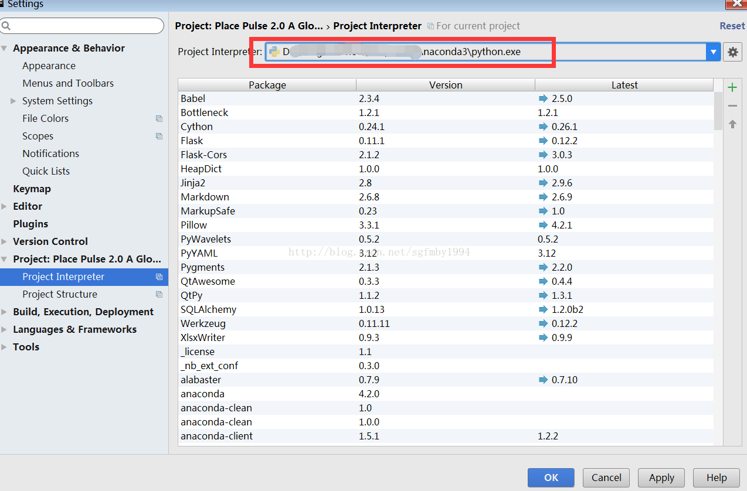Click the Project: Place Pulse breadcrumb

click(249, 26)
